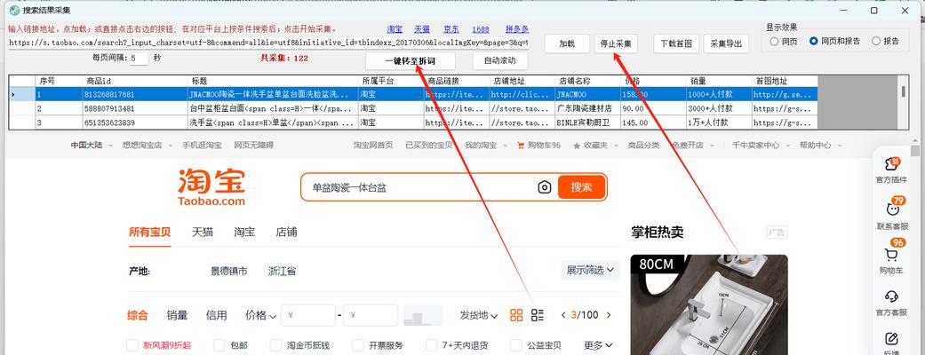Image resolution: width=925 pixels, height=355 pixels.
Task: Select 网页 display radio button
Action: (774, 42)
